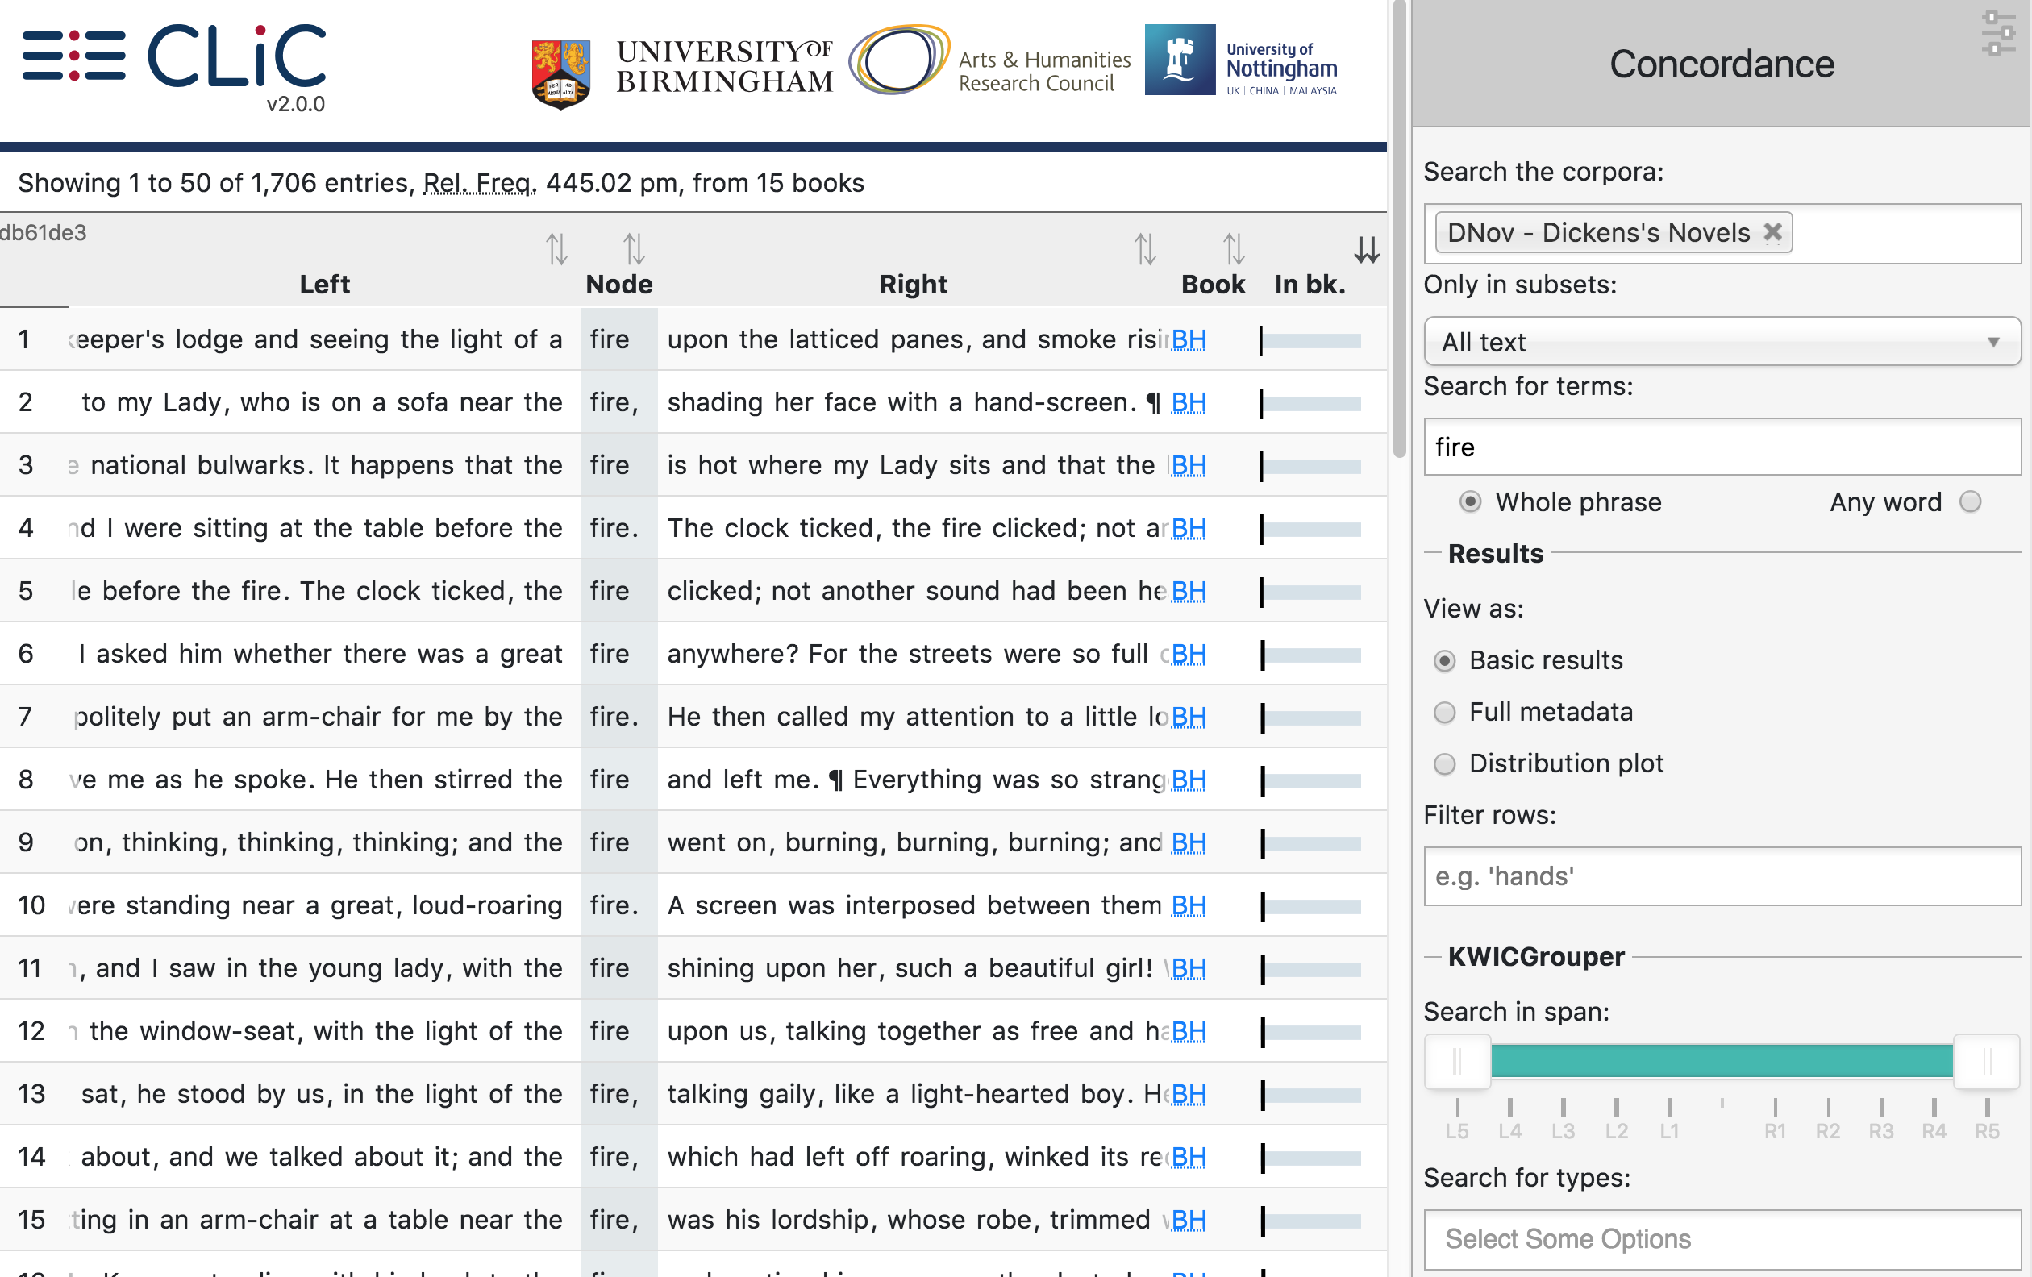Click the Right column header

913,285
